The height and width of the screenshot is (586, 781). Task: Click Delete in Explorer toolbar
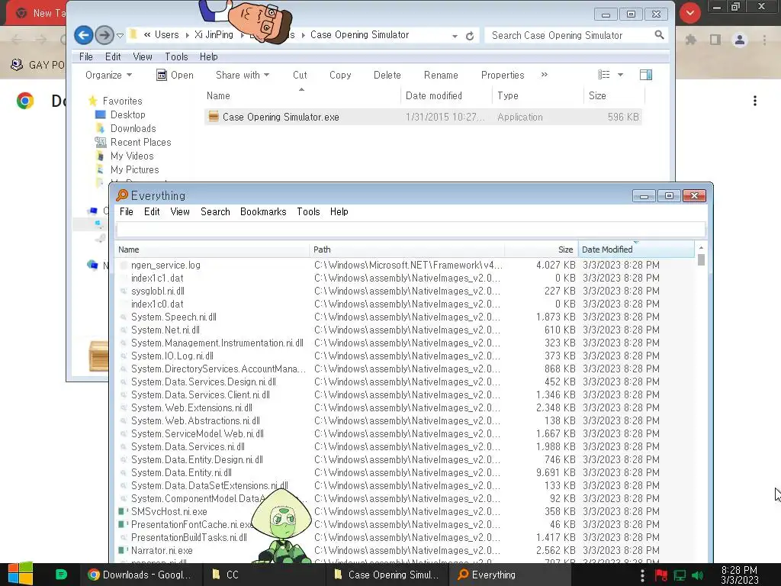[x=387, y=75]
